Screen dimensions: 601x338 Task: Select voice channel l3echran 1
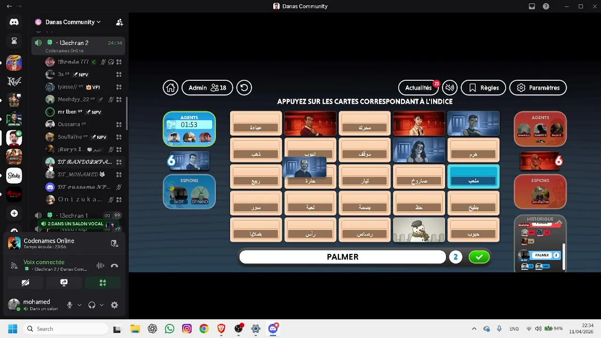coord(78,215)
